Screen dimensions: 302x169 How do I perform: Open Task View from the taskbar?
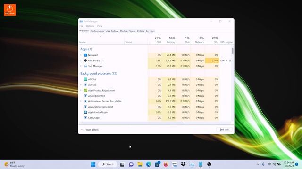click(122, 164)
